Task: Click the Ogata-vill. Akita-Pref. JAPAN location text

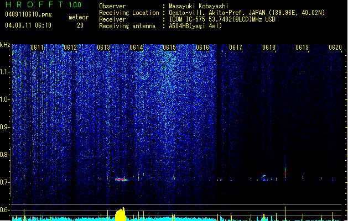Action: 217,13
